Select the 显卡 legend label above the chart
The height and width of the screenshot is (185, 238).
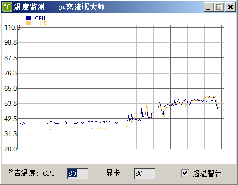41,23
